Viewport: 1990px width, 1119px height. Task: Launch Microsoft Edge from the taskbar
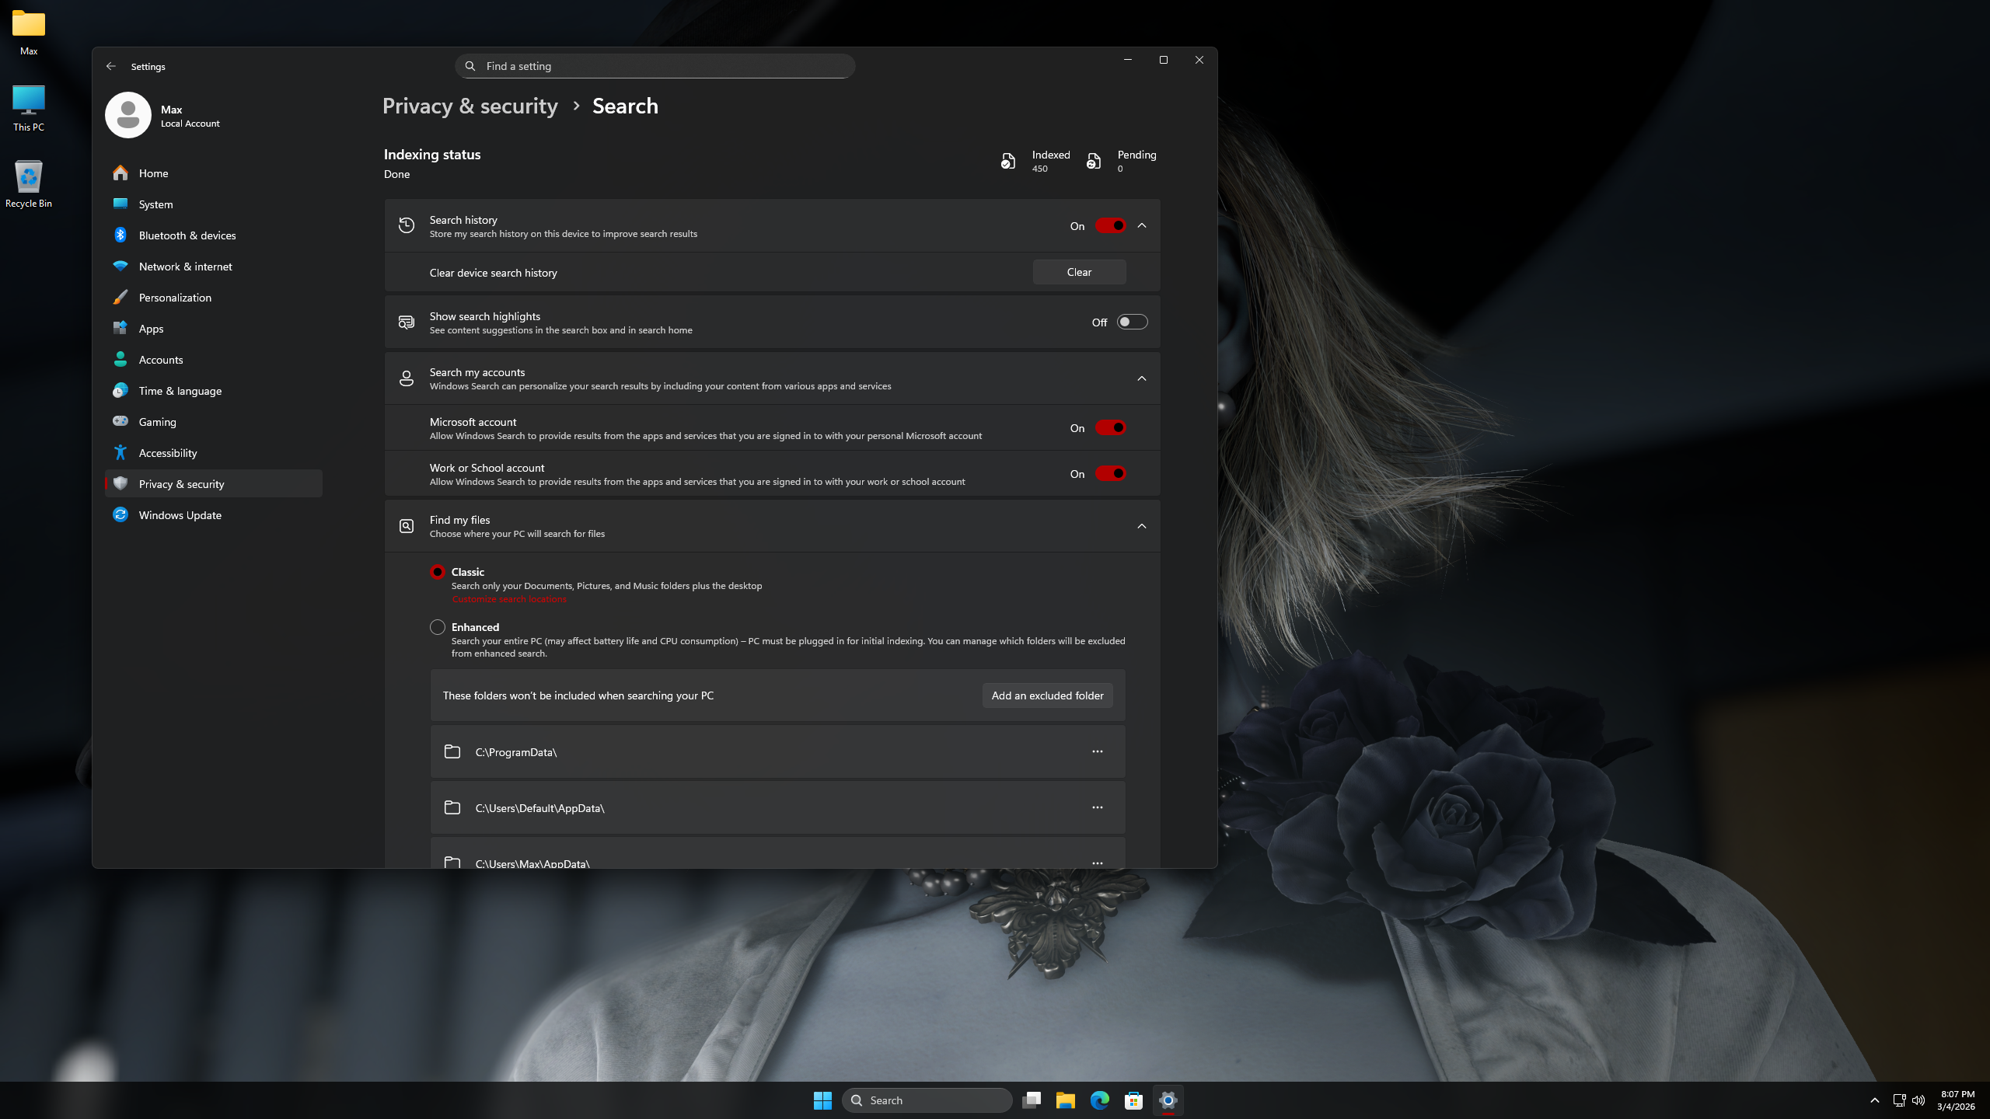pos(1100,1100)
